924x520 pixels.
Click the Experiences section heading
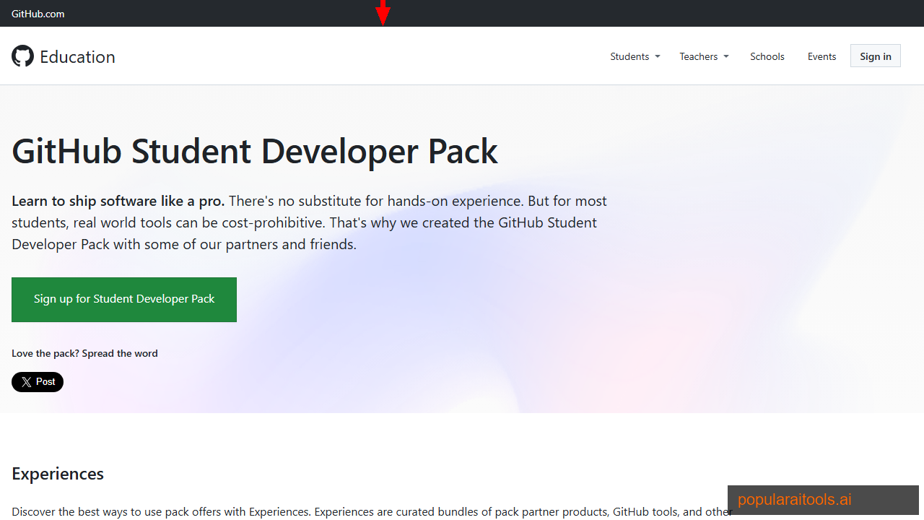point(58,474)
